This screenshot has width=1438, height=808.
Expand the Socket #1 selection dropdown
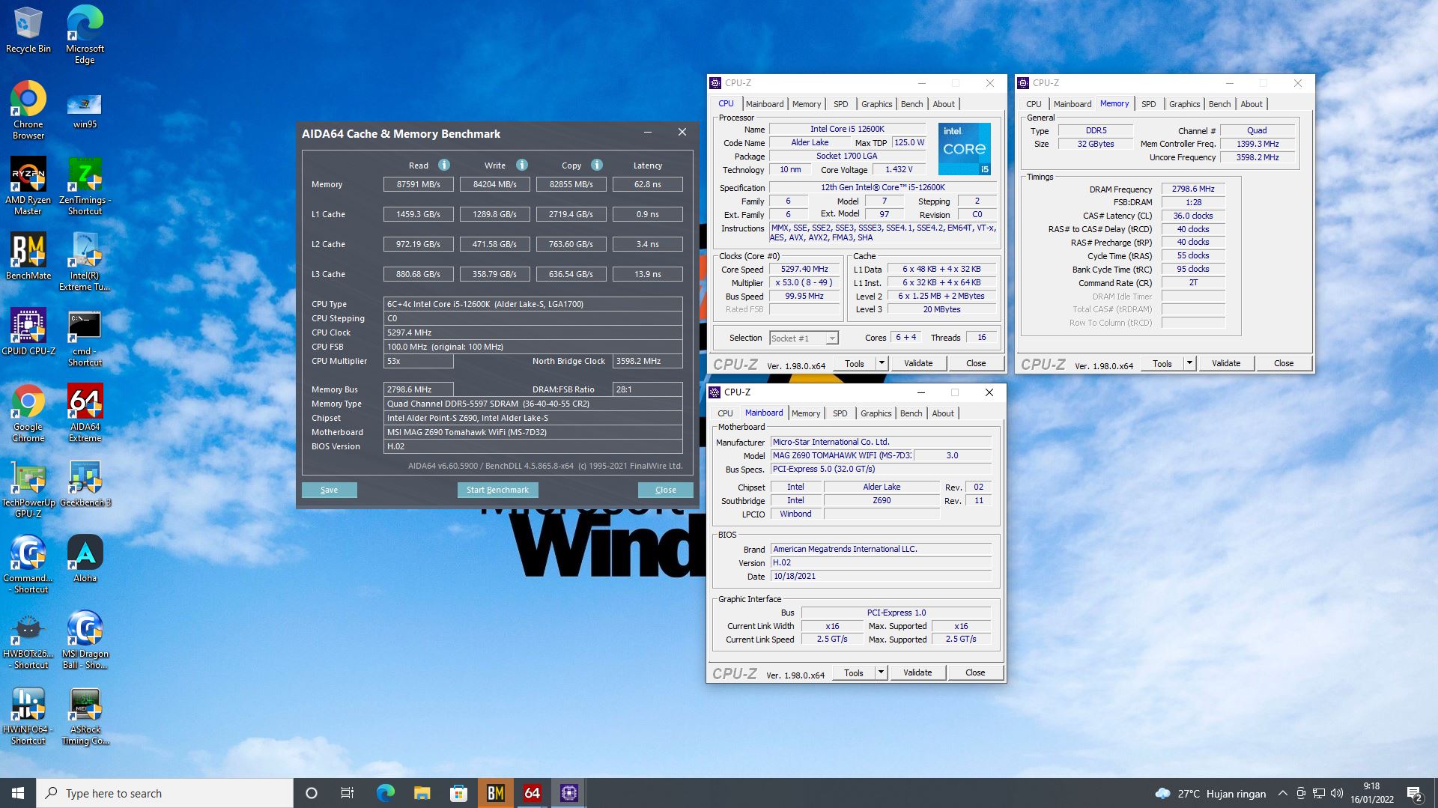tap(831, 338)
